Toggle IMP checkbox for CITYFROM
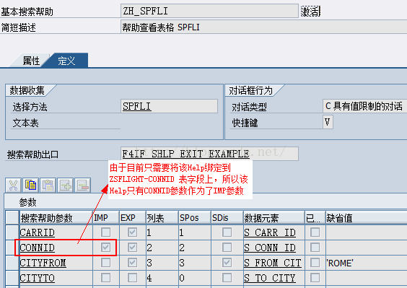Viewport: 407px width, 288px height. [105, 263]
